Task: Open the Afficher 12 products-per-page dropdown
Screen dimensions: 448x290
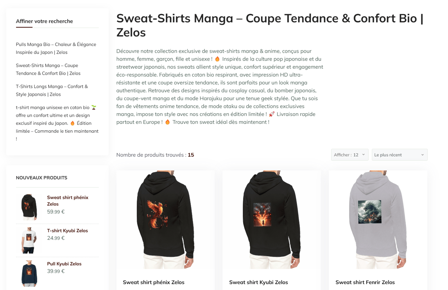Action: (349, 155)
